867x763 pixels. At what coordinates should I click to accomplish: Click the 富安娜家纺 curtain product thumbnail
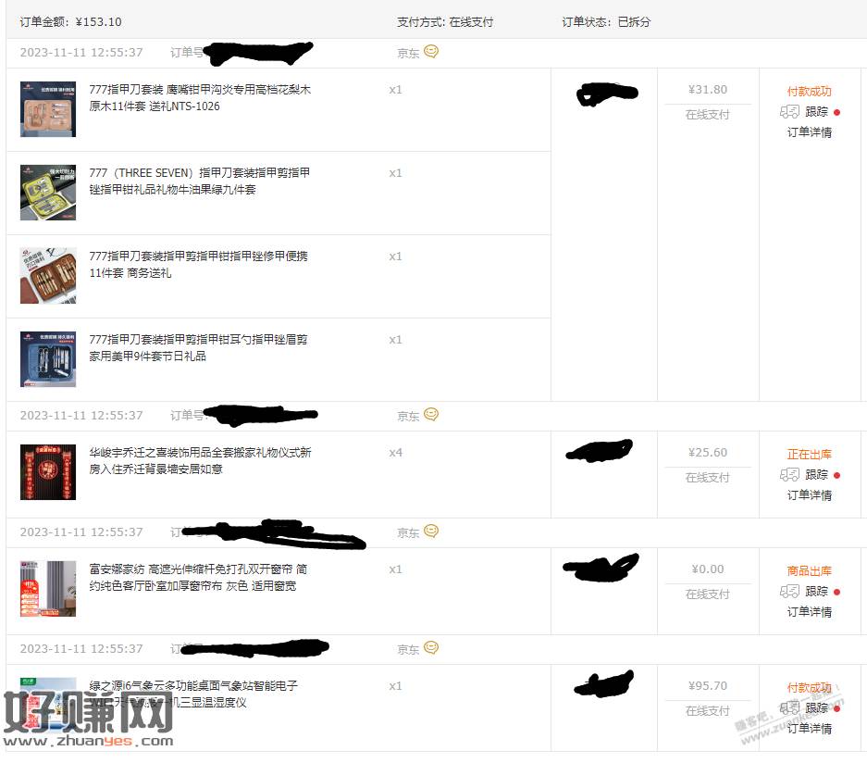click(48, 589)
